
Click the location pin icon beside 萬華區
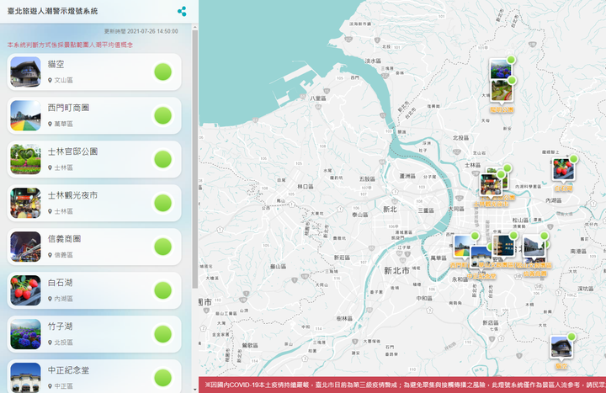(50, 125)
